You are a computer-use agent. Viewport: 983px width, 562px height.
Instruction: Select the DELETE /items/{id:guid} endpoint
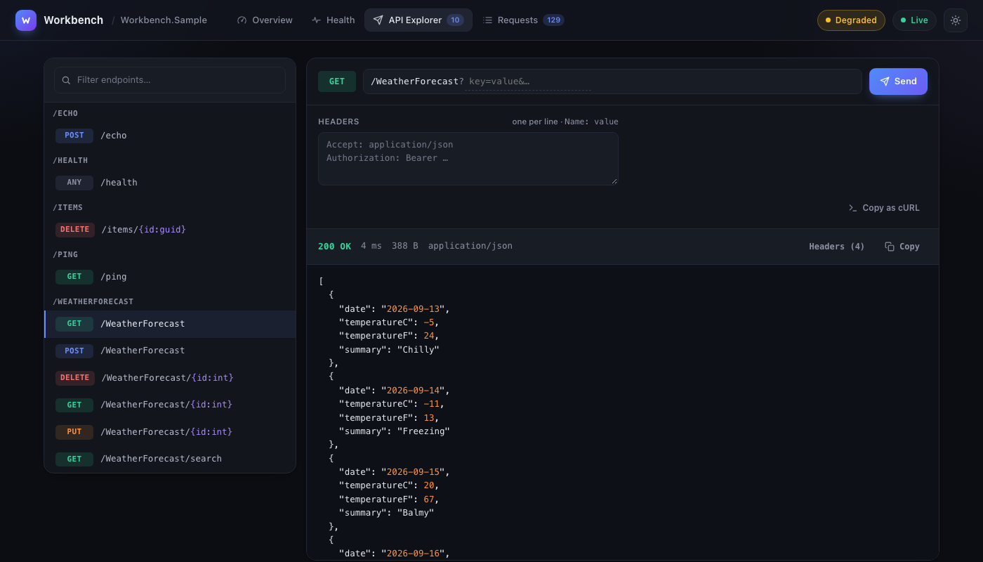170,230
